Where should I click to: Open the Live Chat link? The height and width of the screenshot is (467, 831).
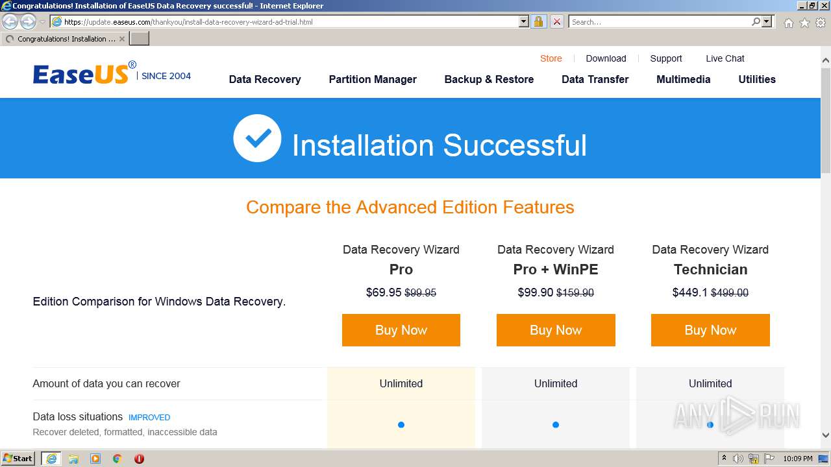pyautogui.click(x=725, y=58)
